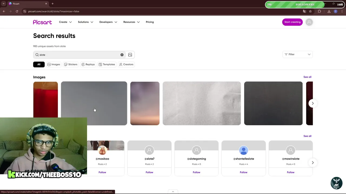Open the Developers dropdown

108,22
